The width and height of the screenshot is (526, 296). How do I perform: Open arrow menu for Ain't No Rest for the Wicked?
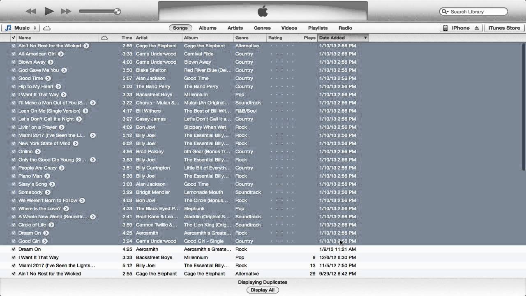tap(86, 46)
